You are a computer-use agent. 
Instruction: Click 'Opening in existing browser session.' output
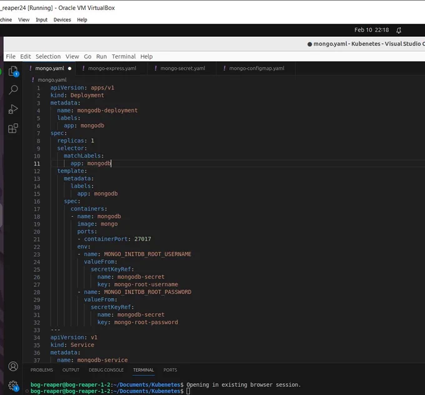(243, 385)
